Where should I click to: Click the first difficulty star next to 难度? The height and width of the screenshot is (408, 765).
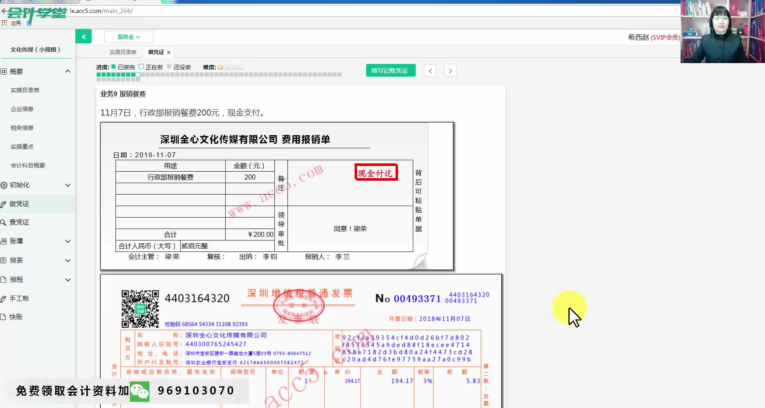[220, 67]
